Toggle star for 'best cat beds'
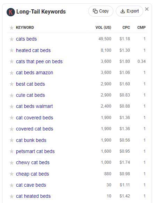 click(x=12, y=84)
